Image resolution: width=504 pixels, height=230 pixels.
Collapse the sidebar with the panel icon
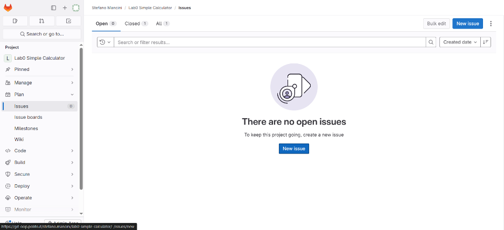[53, 8]
